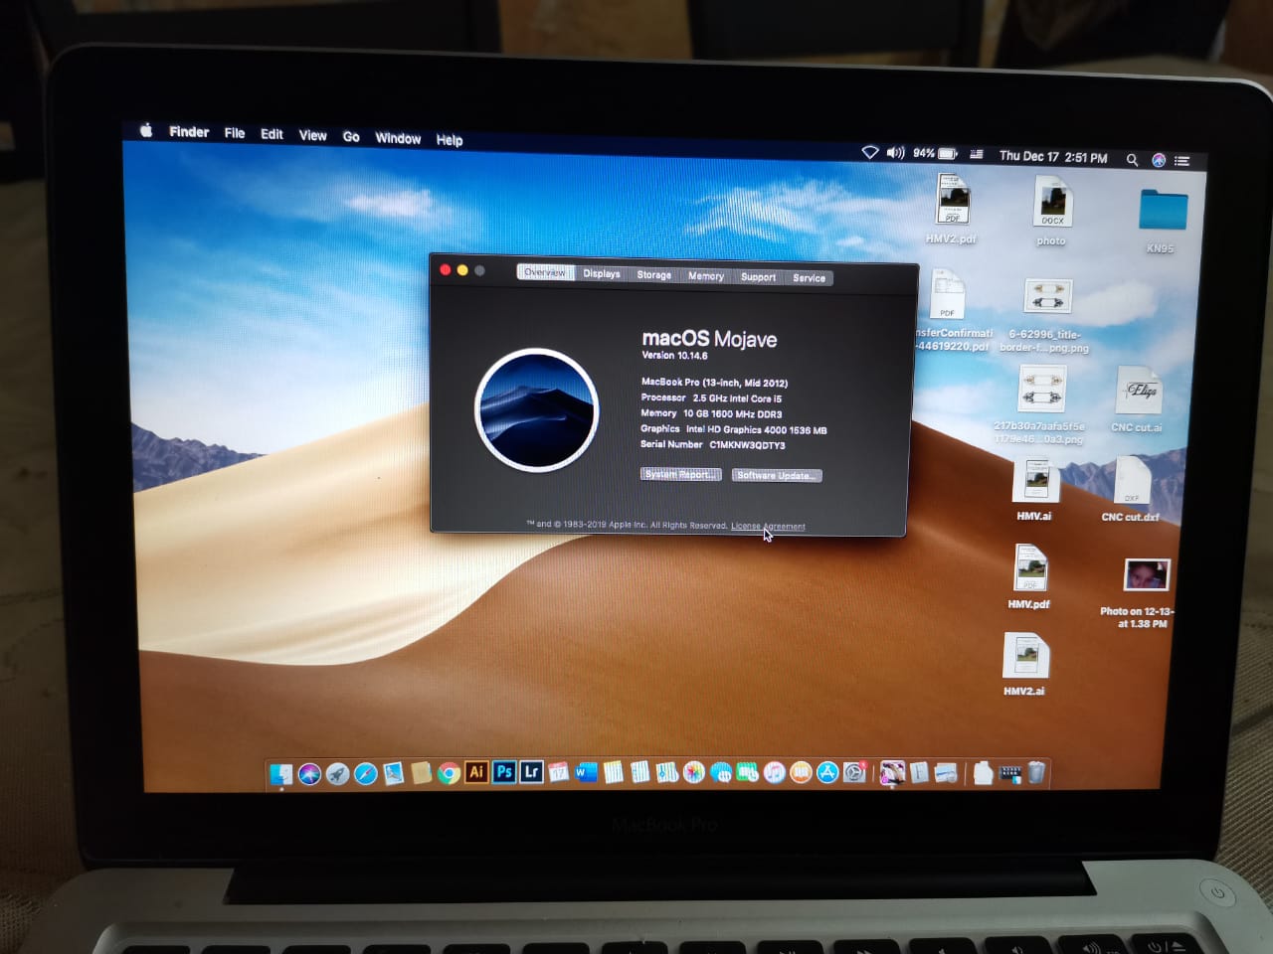Switch to the Storage tab
The height and width of the screenshot is (954, 1273).
tap(654, 274)
